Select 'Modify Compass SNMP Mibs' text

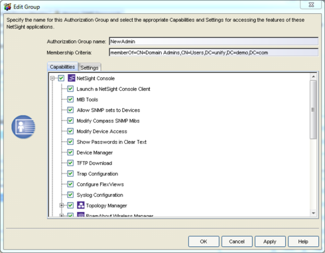[x=108, y=121]
